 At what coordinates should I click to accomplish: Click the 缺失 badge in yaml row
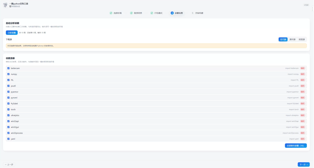tap(303, 139)
